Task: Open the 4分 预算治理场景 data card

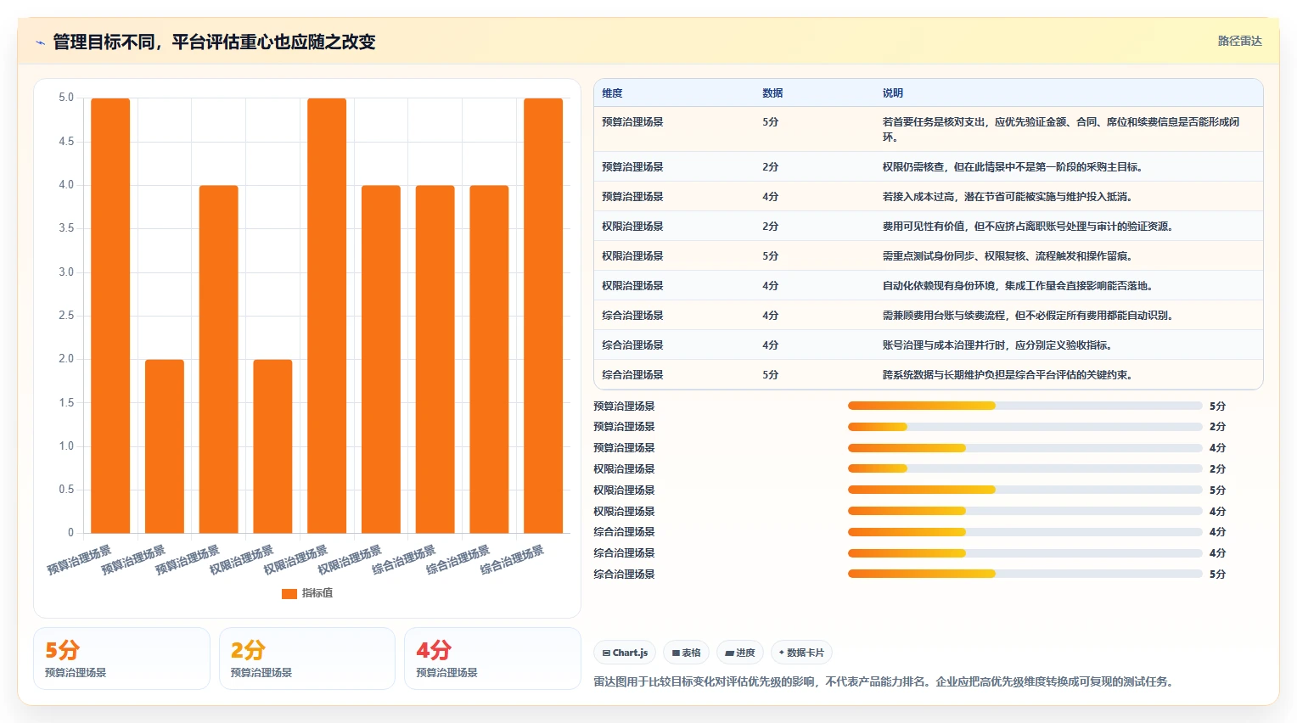Action: pos(492,659)
